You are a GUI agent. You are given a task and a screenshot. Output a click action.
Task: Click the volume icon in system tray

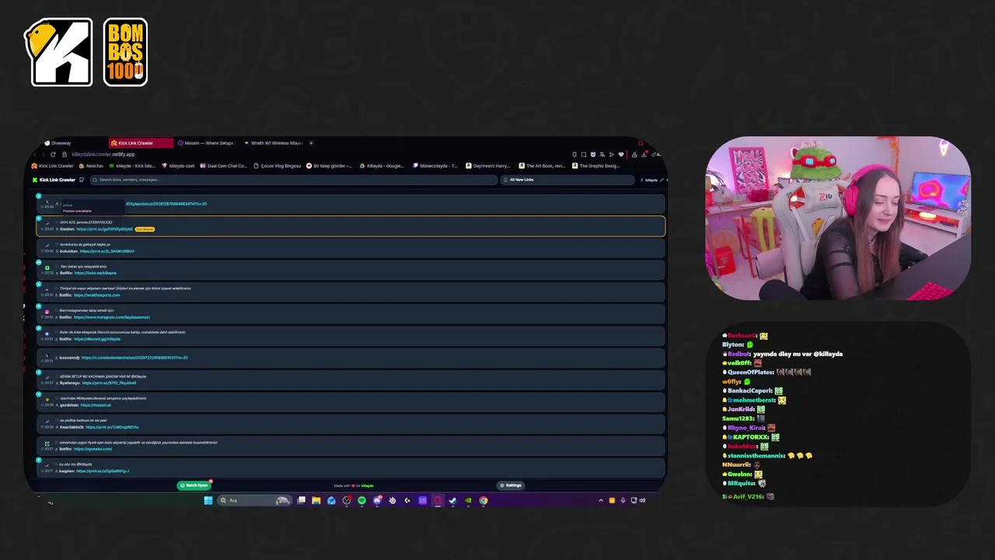coord(642,500)
